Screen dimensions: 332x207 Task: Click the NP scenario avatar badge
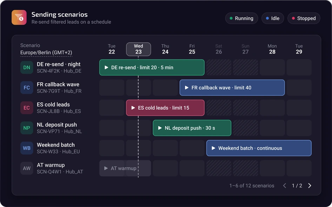[x=27, y=128]
